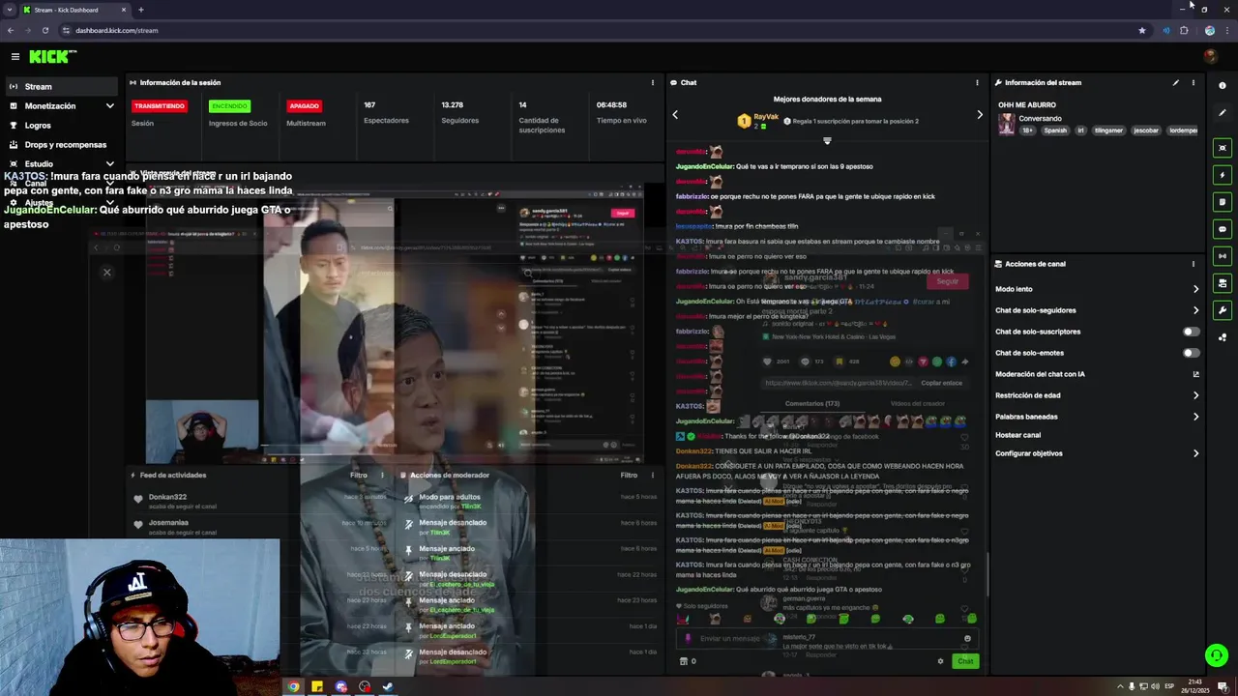Toggle Chat de solo-suscriptores
Screen dimensions: 1238x696
tap(1191, 332)
